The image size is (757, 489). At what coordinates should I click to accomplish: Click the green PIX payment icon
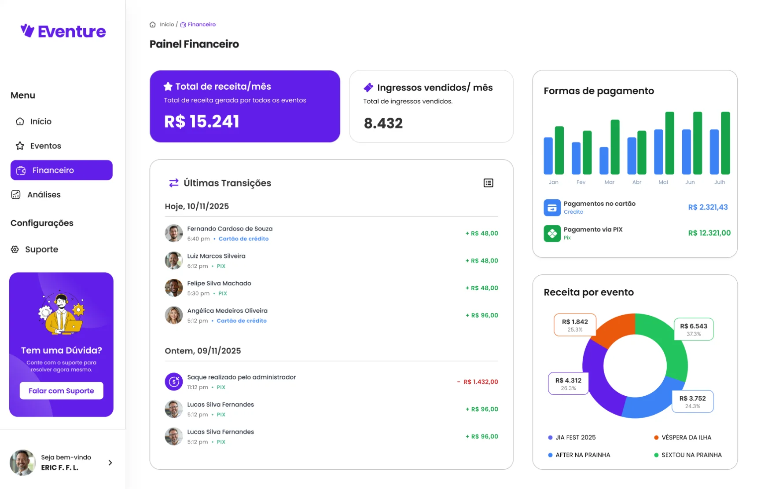coord(552,234)
